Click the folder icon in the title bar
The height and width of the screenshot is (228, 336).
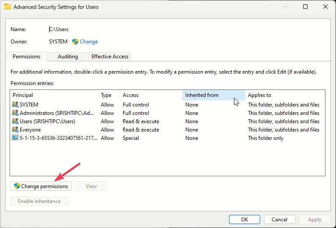7,7
